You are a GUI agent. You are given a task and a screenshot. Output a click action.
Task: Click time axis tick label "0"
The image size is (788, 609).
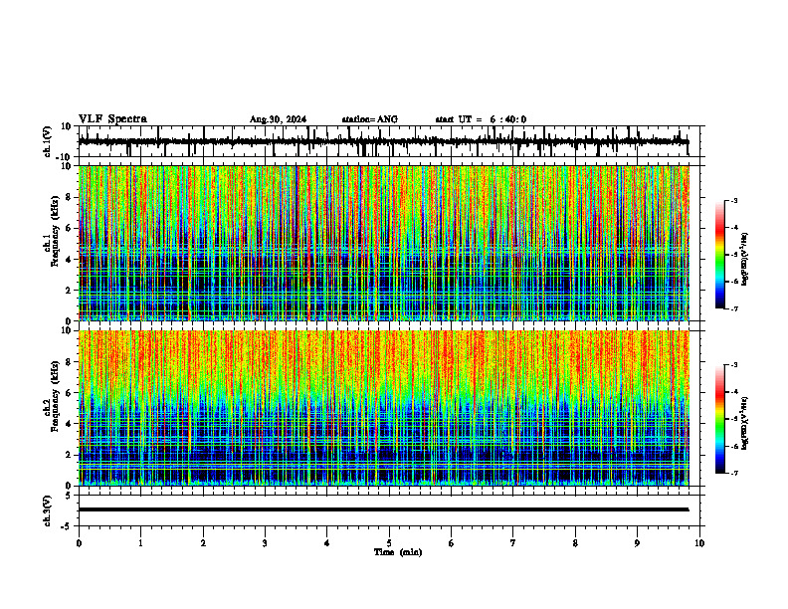point(79,543)
